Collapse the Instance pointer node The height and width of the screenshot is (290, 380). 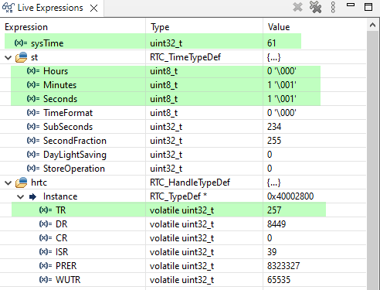(x=20, y=197)
